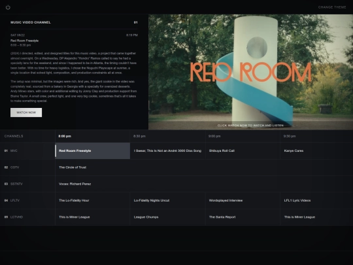Select the League Chumps program

[168, 217]
